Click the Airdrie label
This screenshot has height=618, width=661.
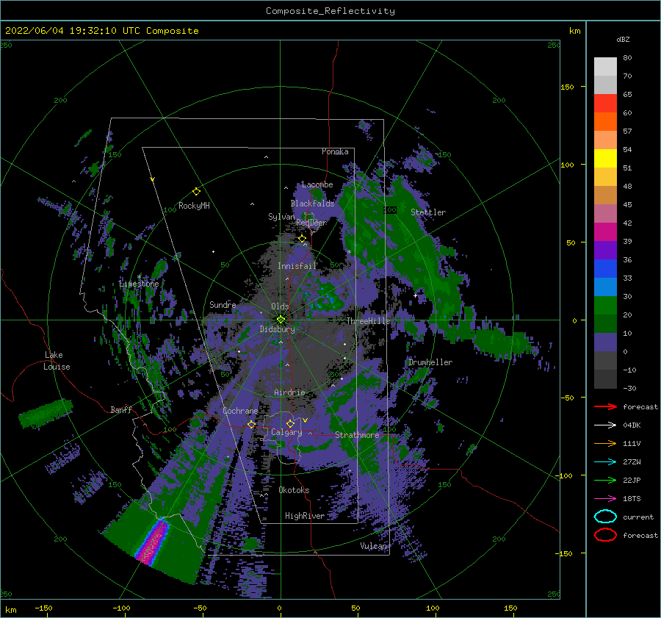pyautogui.click(x=289, y=392)
